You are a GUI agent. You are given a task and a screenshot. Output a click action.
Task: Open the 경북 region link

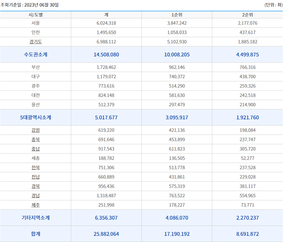click(x=35, y=186)
